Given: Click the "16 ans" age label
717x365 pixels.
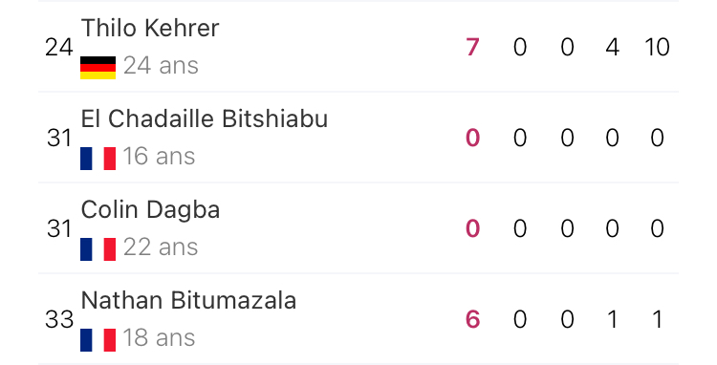Looking at the screenshot, I should click(159, 157).
